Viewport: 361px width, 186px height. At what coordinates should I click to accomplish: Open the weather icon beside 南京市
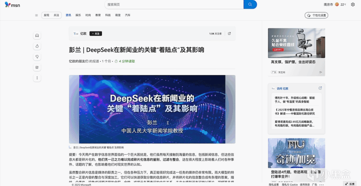pyautogui.click(x=337, y=4)
